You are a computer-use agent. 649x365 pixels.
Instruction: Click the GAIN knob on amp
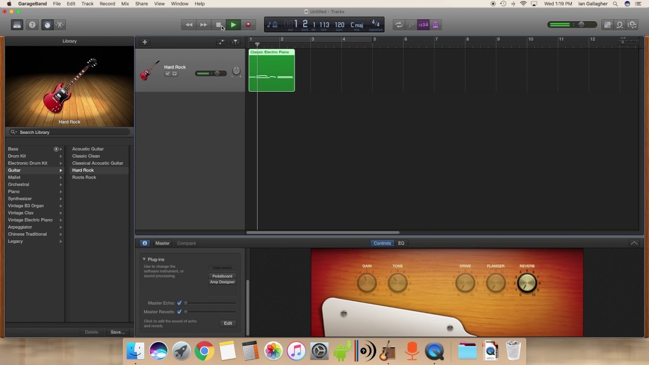[367, 283]
